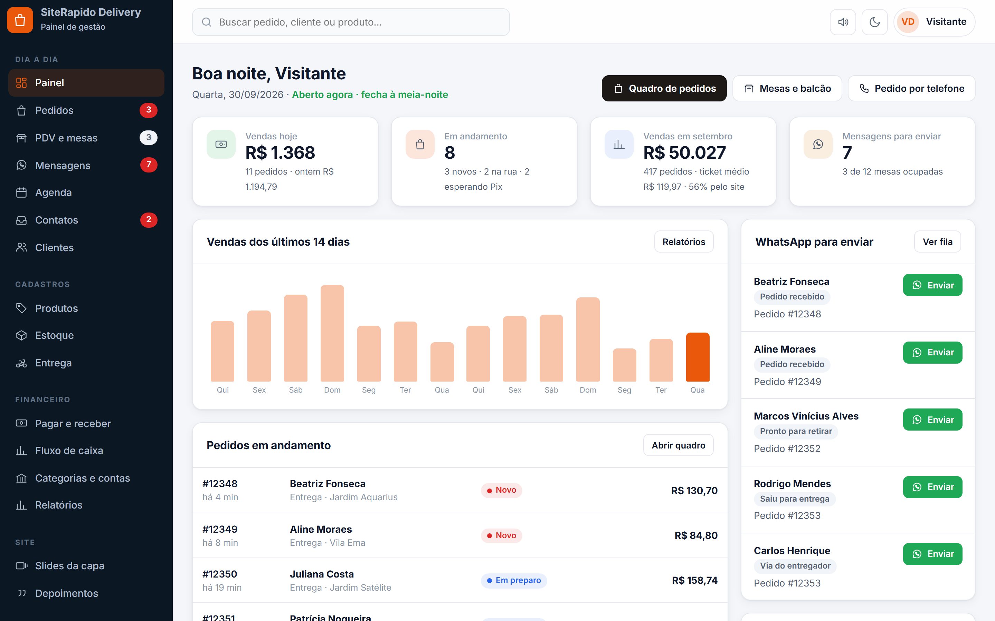Click the Slides da capa icon
Image resolution: width=995 pixels, height=621 pixels.
point(21,566)
